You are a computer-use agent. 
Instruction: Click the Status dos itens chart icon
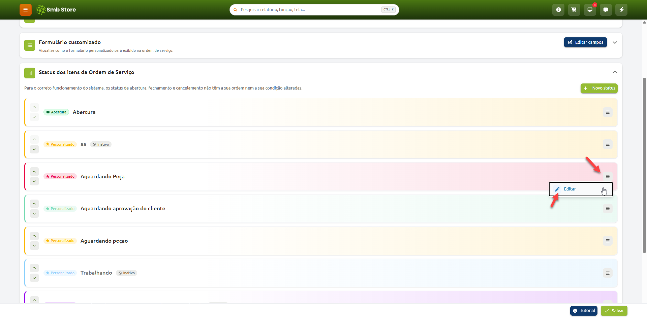(x=30, y=73)
